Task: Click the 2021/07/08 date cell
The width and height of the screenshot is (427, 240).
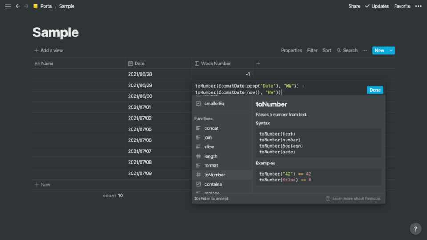Action: [x=158, y=162]
